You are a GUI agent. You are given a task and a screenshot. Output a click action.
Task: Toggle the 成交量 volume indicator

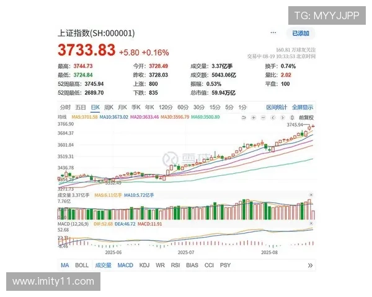(103, 265)
